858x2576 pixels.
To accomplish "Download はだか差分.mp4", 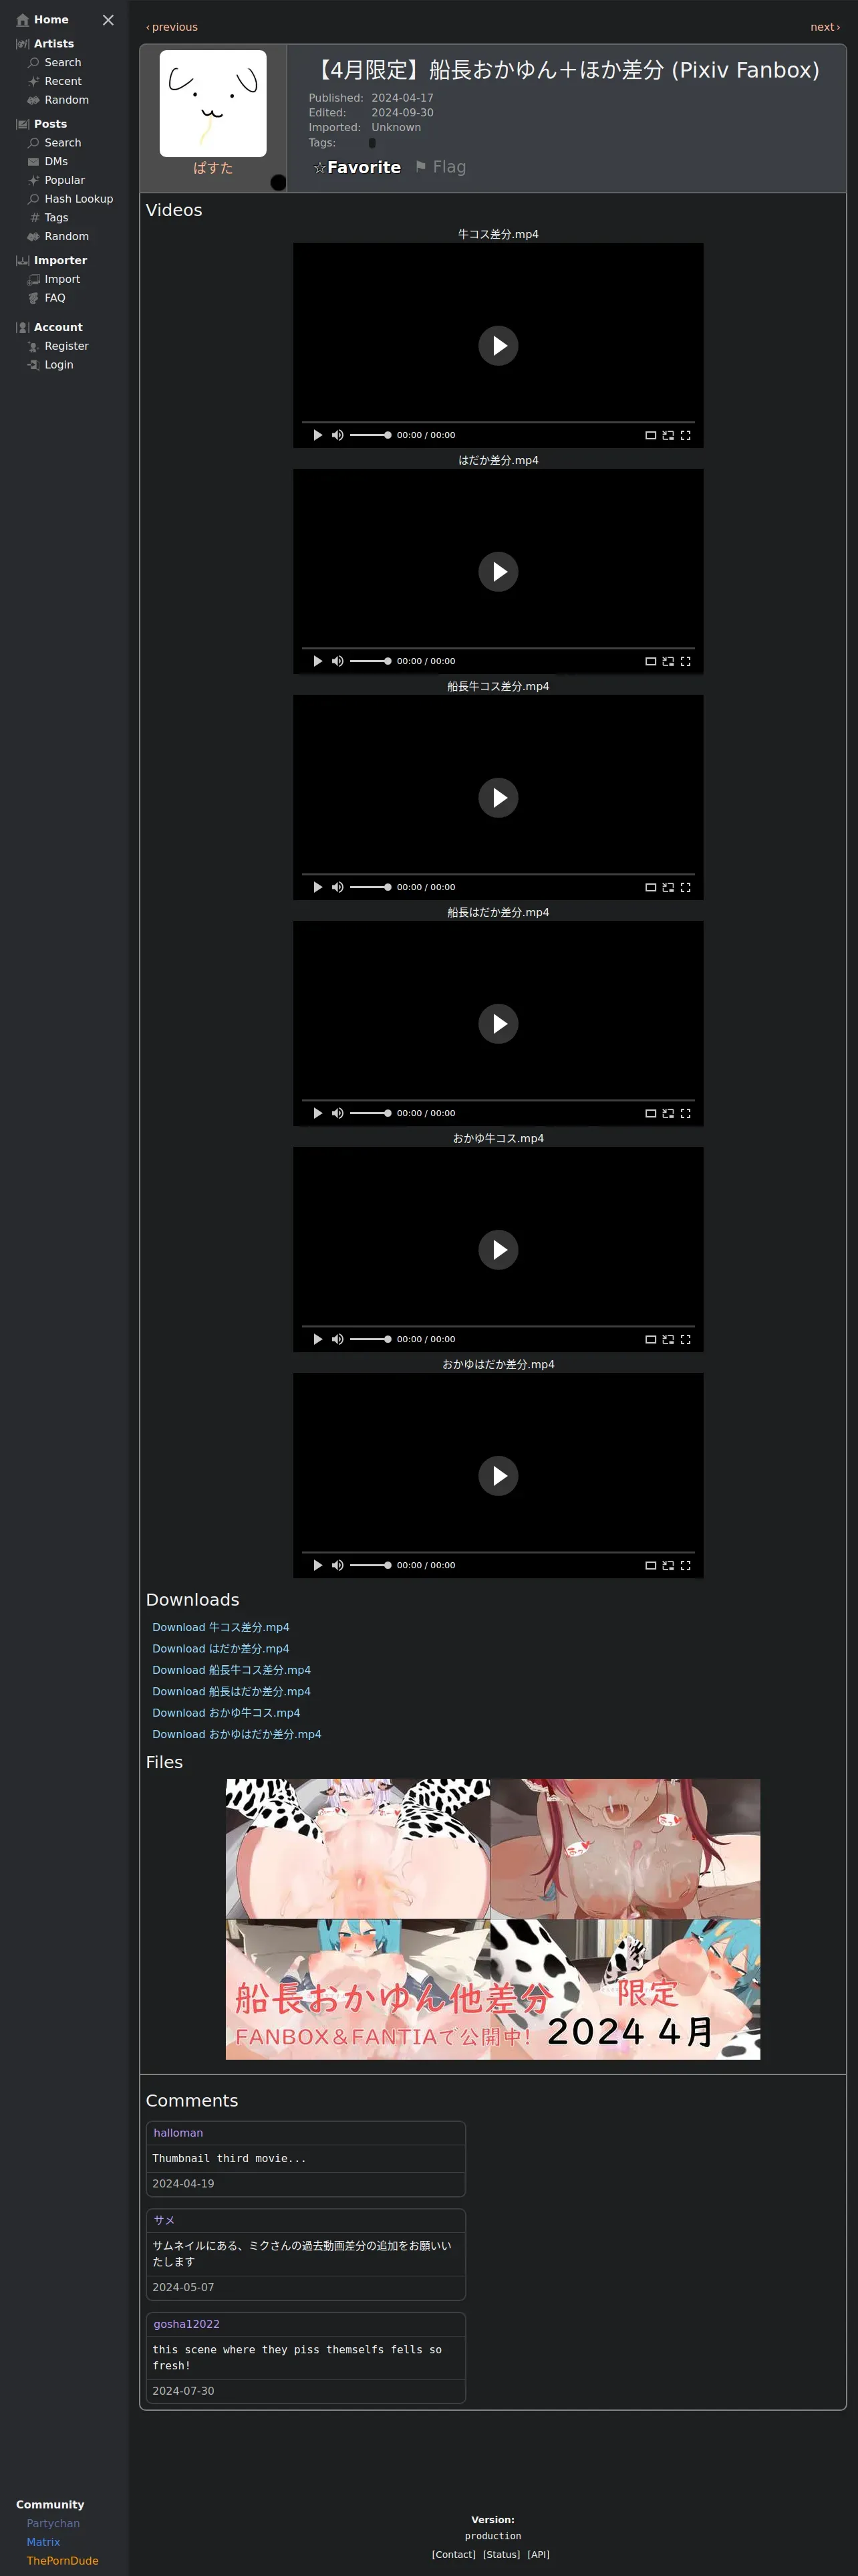I will (x=221, y=1649).
